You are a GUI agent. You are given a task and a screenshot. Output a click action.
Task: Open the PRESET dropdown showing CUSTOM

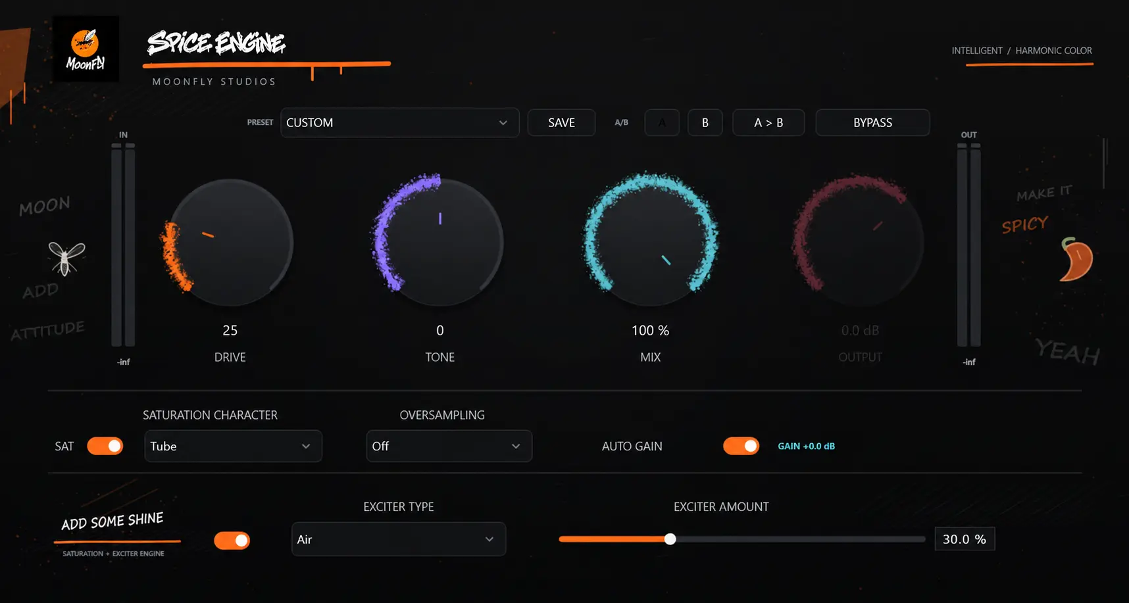pyautogui.click(x=399, y=123)
